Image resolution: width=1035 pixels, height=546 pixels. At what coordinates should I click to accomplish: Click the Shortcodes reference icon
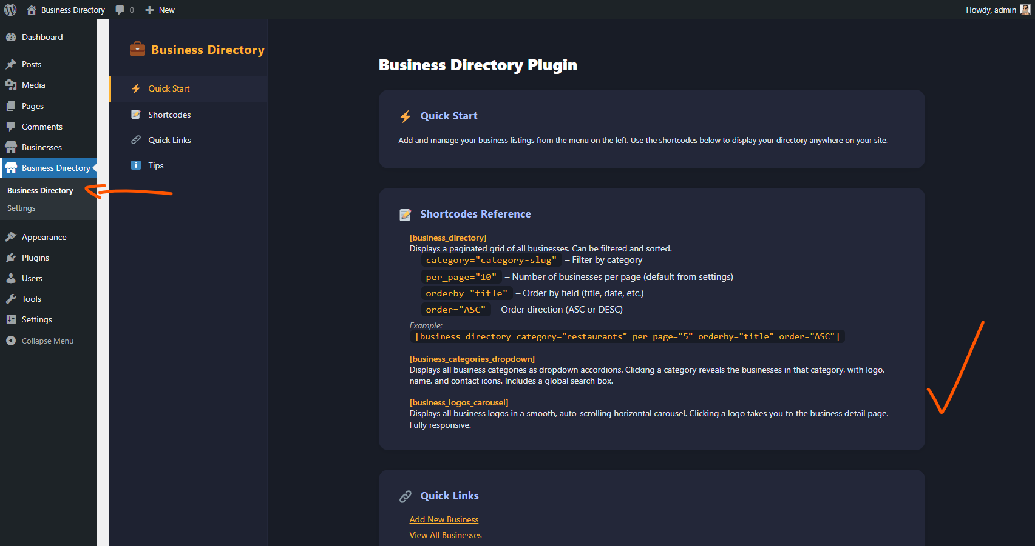click(135, 114)
